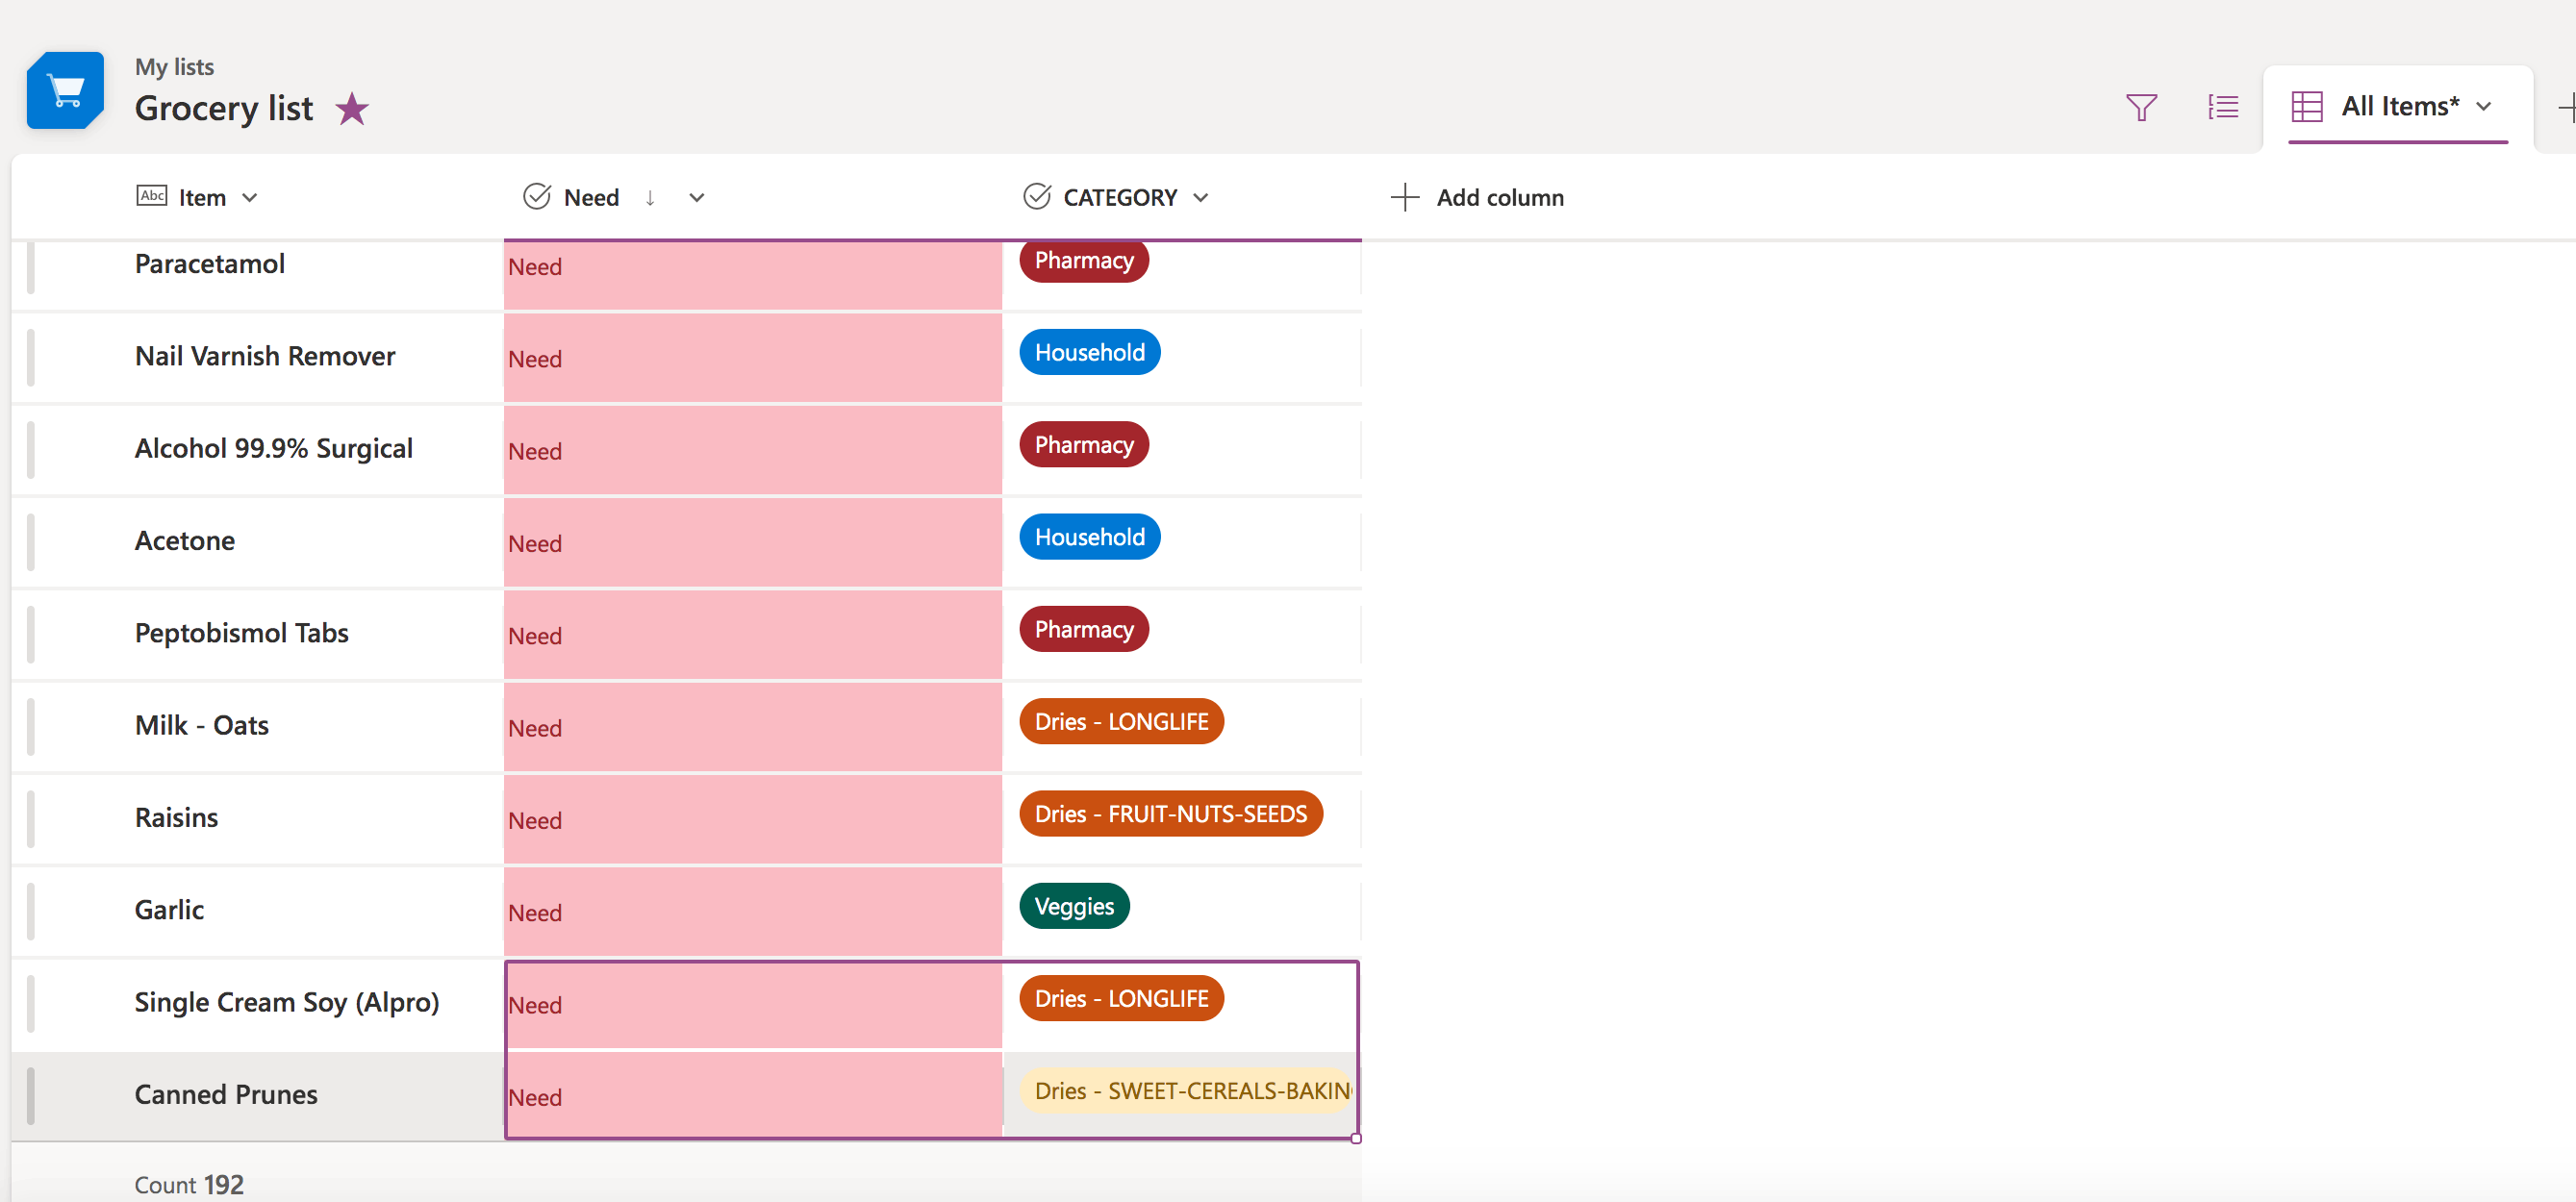Toggle sort arrow on Need column
The image size is (2576, 1202).
650,198
